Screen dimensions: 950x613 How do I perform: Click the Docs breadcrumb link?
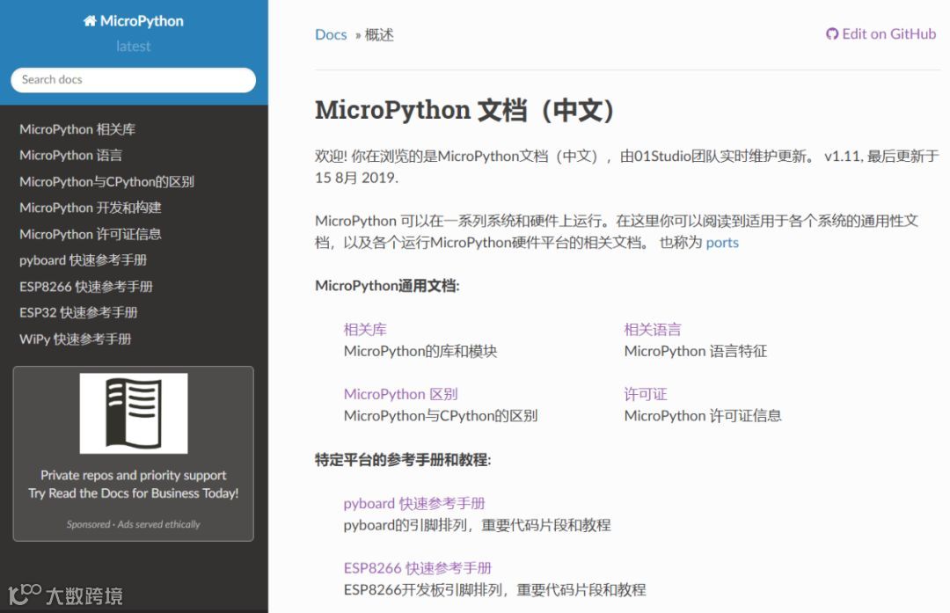[331, 34]
